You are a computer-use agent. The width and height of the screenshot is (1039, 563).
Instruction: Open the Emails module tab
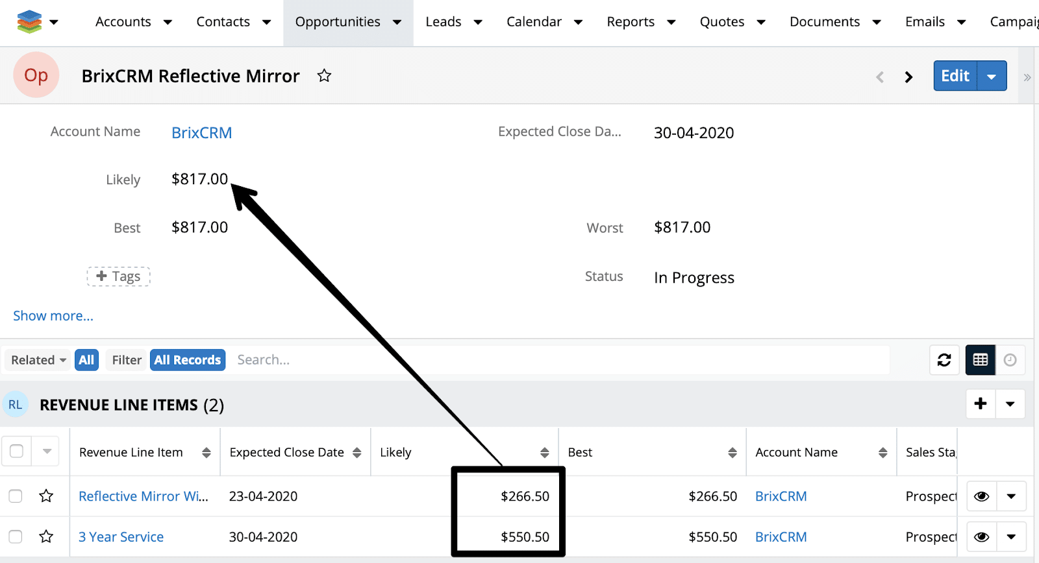[x=925, y=22]
